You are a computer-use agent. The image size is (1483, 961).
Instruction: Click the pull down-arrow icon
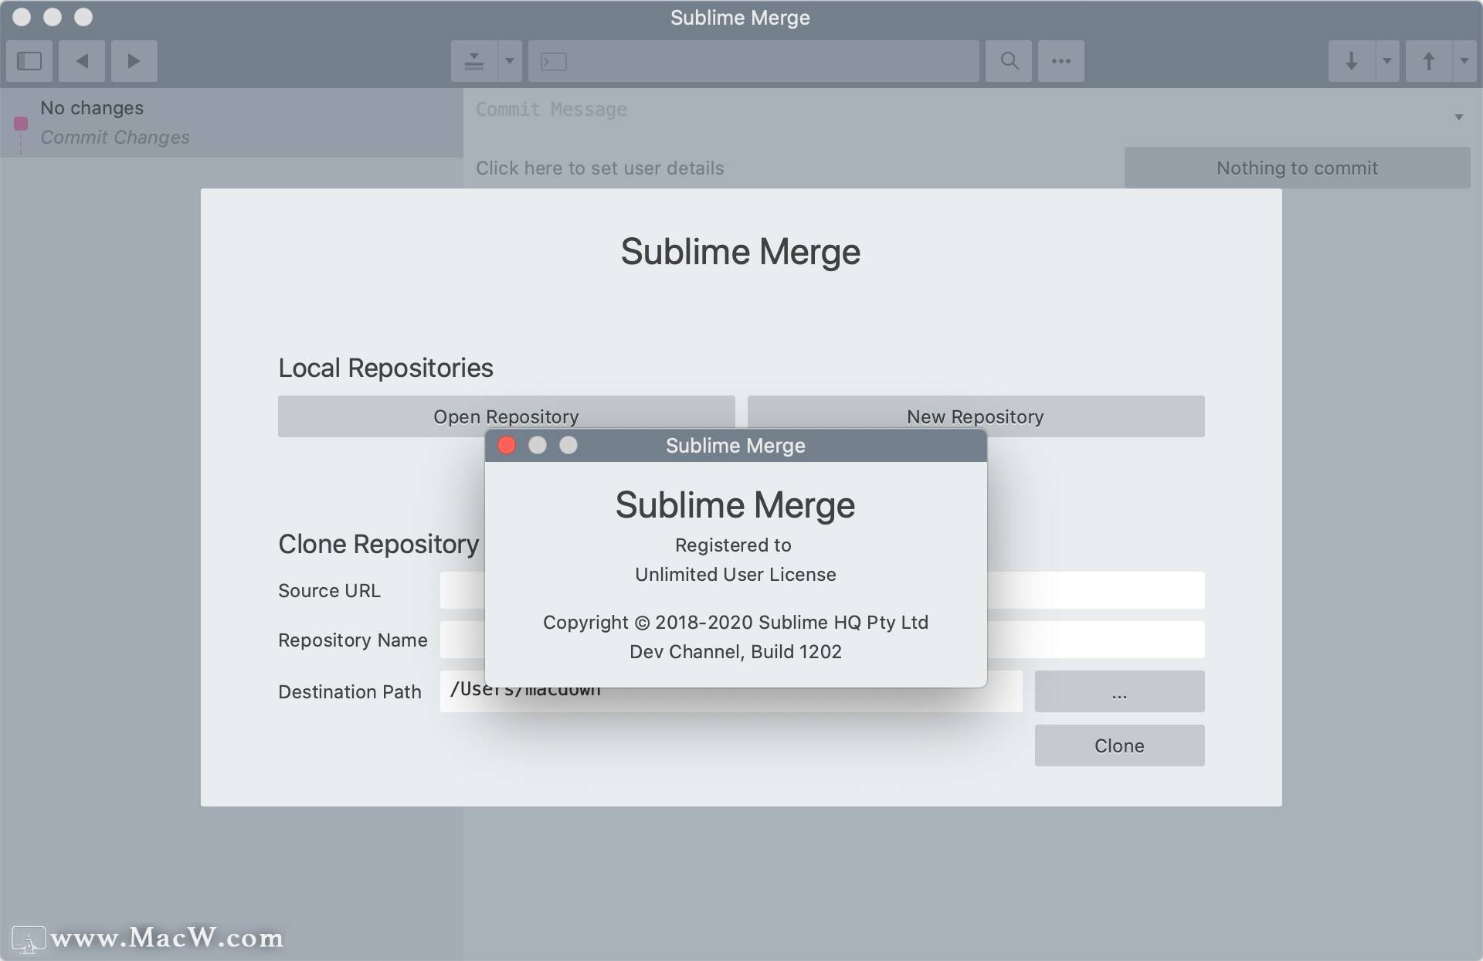[1352, 61]
